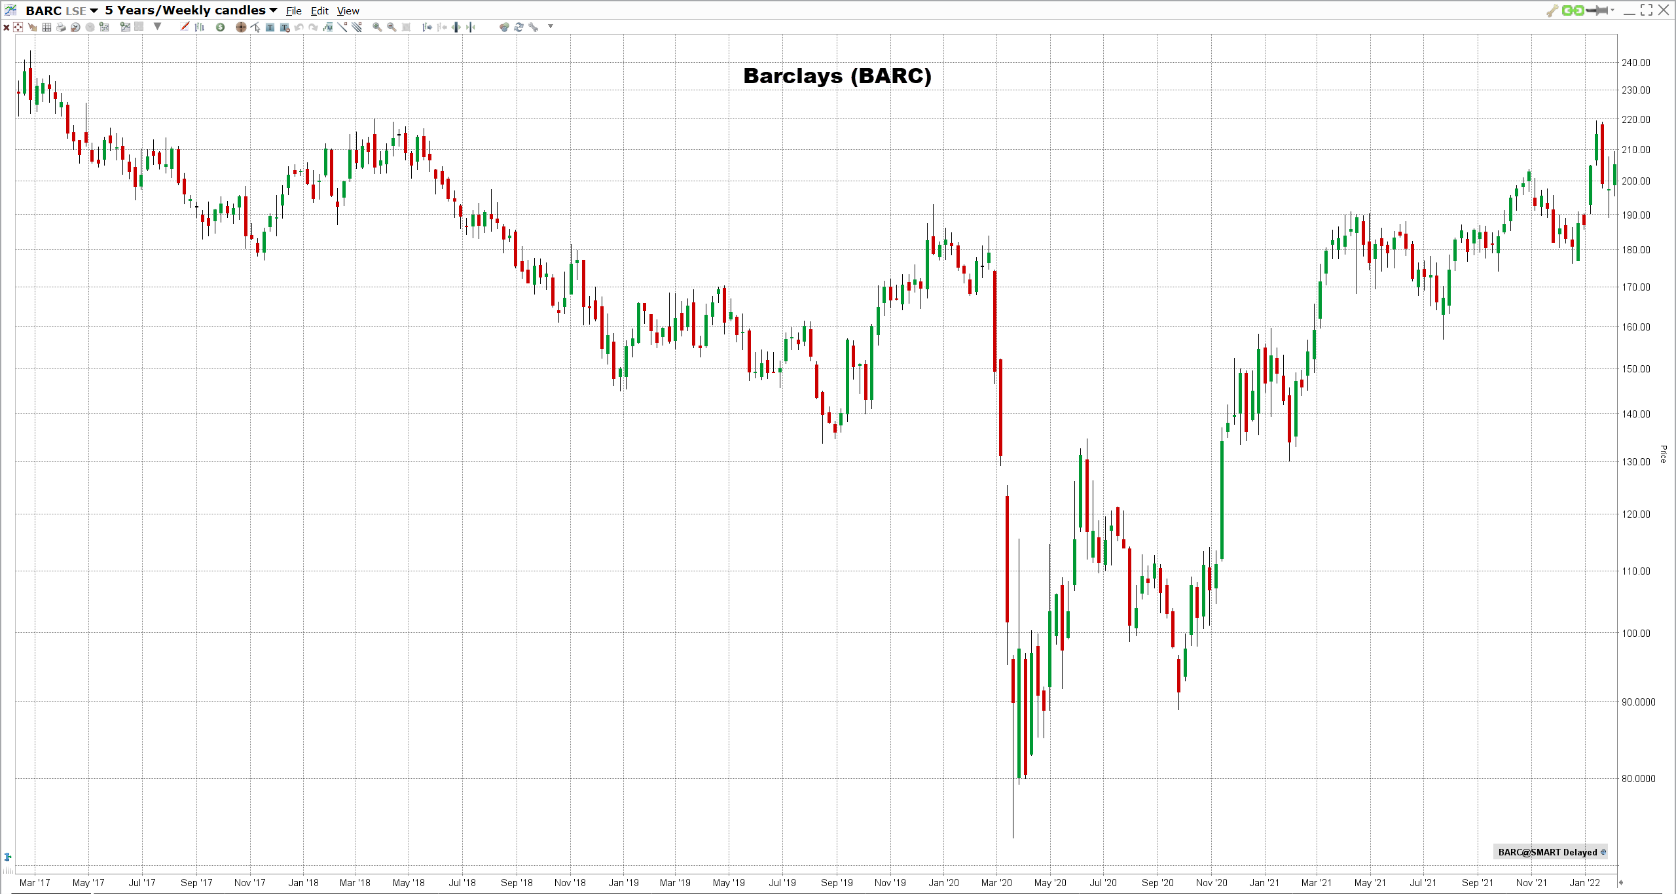Expand the dropdown arrow beside the pushpin
Screen dimensions: 1676x894
(1612, 10)
